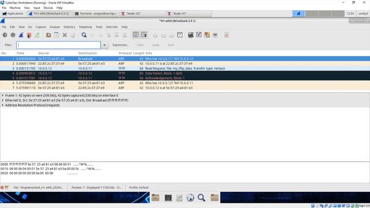Open the filter history dropdown arrow
Viewport: 370px width, 208px height.
coord(105,45)
